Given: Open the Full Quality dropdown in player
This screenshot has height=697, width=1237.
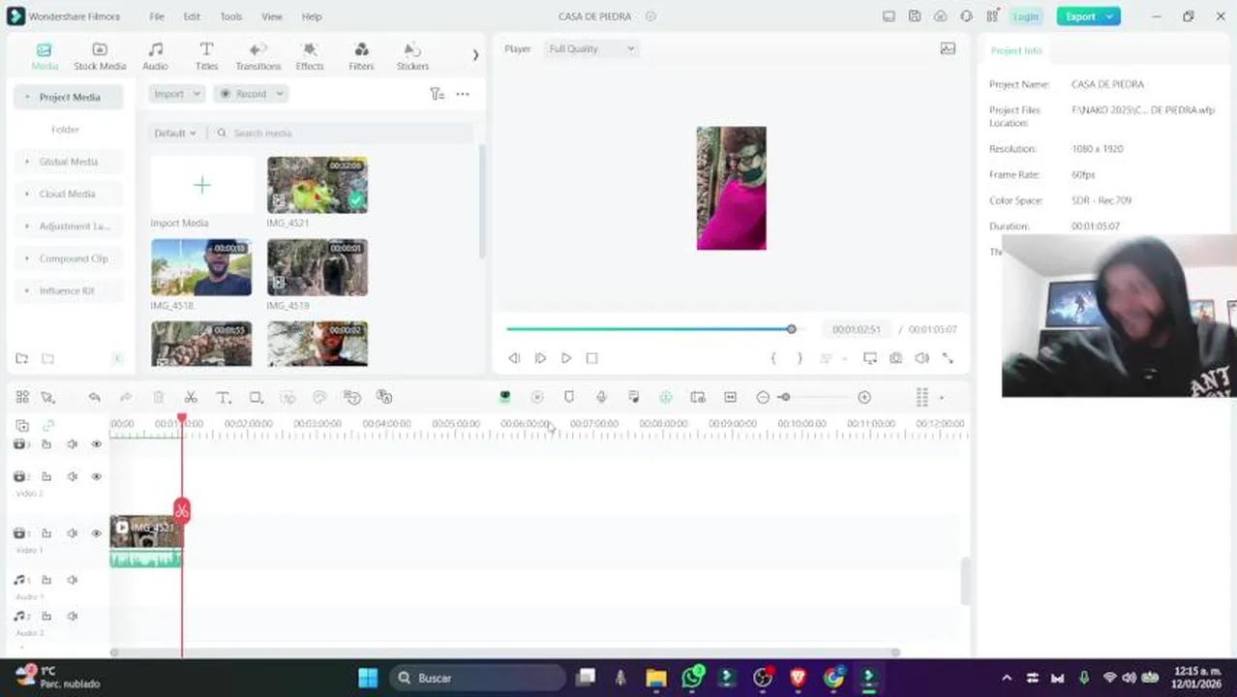Looking at the screenshot, I should 591,48.
